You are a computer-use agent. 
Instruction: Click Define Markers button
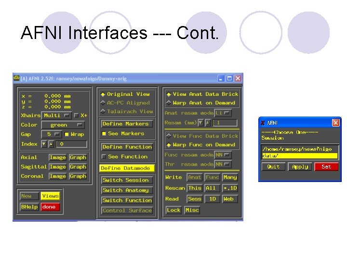[127, 124]
